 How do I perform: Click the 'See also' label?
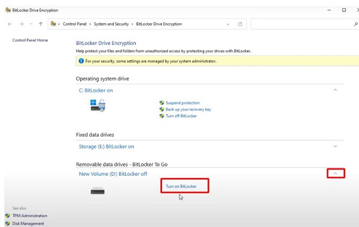coord(19,208)
